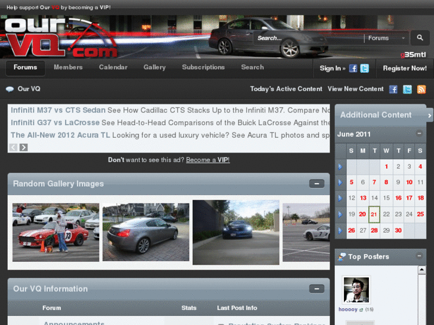
Task: Open the grey coupe gallery thumbnail
Action: coord(146,232)
